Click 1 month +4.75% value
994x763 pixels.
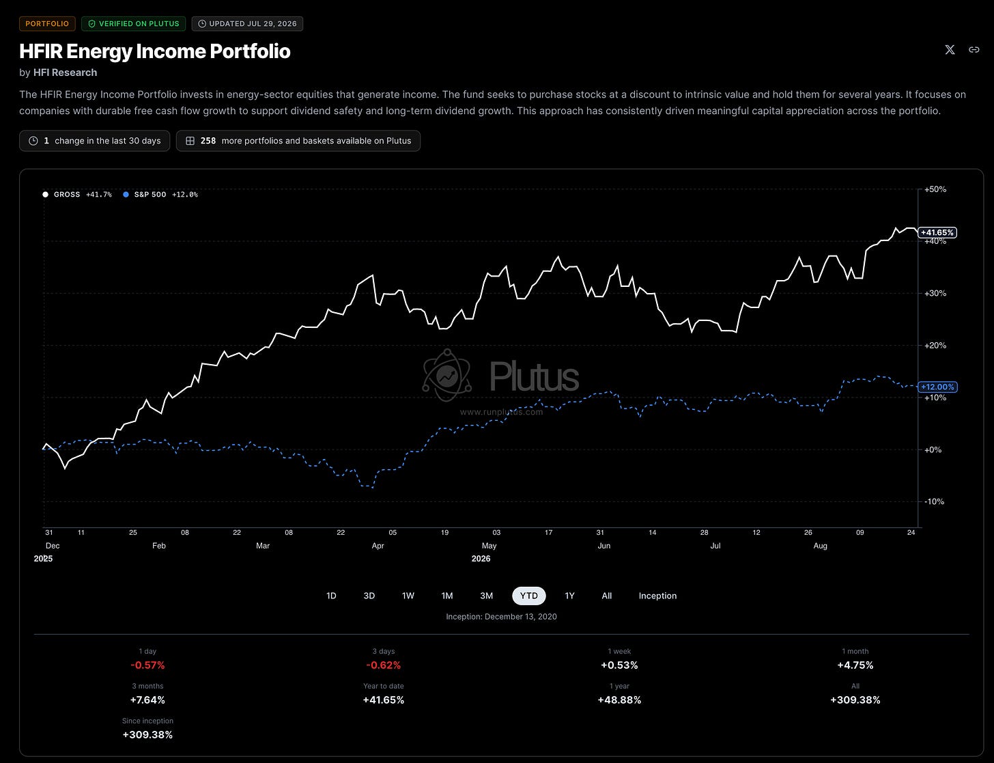[x=855, y=665]
